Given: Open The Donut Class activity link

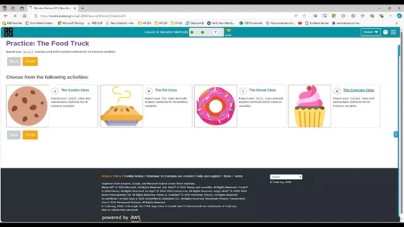Looking at the screenshot, I should tap(262, 90).
